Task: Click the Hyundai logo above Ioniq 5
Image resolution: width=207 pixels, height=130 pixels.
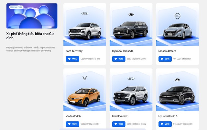Action: click(177, 80)
